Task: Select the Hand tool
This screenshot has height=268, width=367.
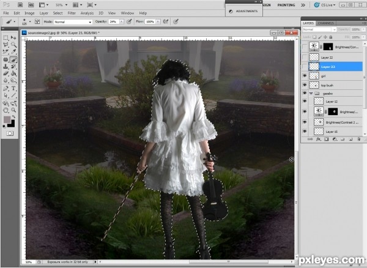Action: [6, 110]
